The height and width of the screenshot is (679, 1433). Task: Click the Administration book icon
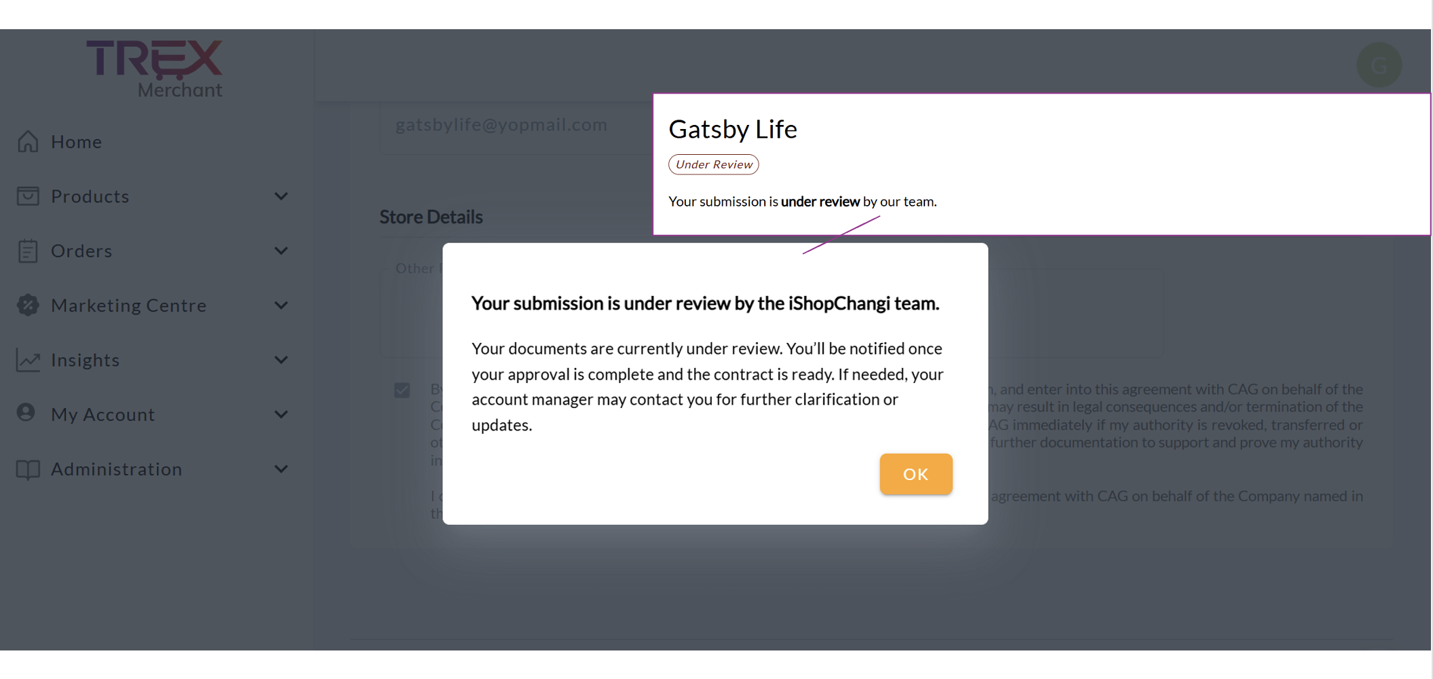point(28,469)
